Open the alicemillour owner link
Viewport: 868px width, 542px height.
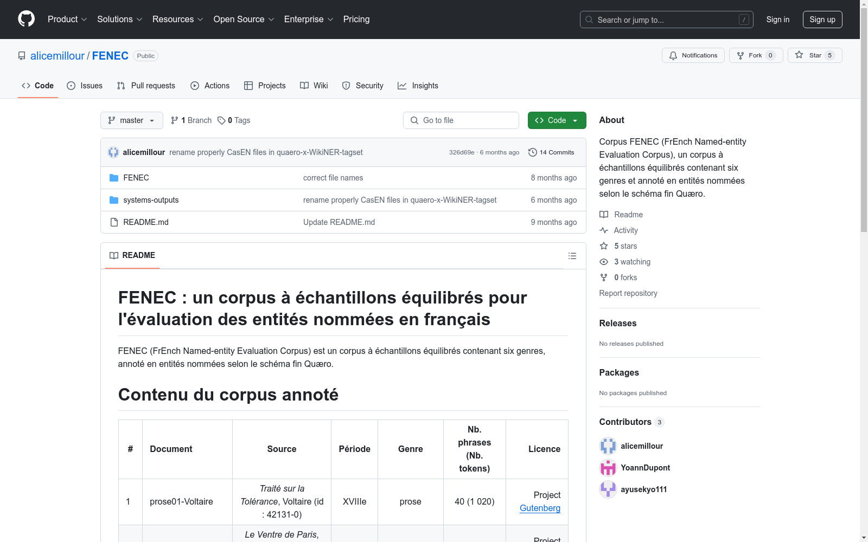coord(58,56)
